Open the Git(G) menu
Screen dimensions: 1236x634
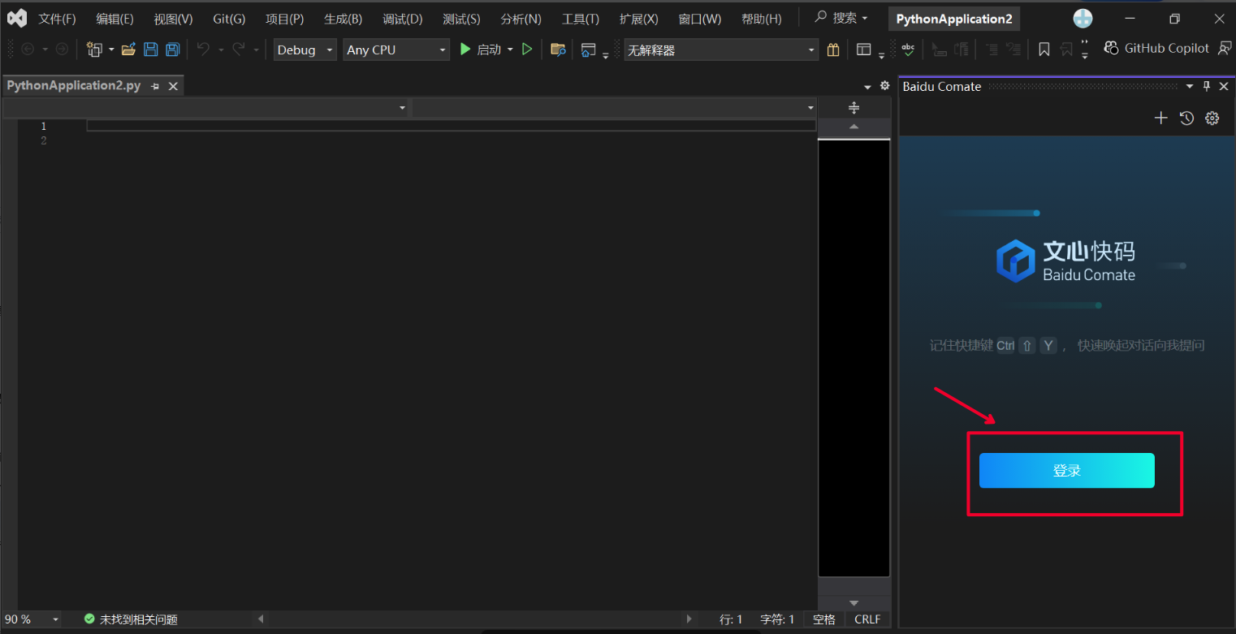(229, 19)
